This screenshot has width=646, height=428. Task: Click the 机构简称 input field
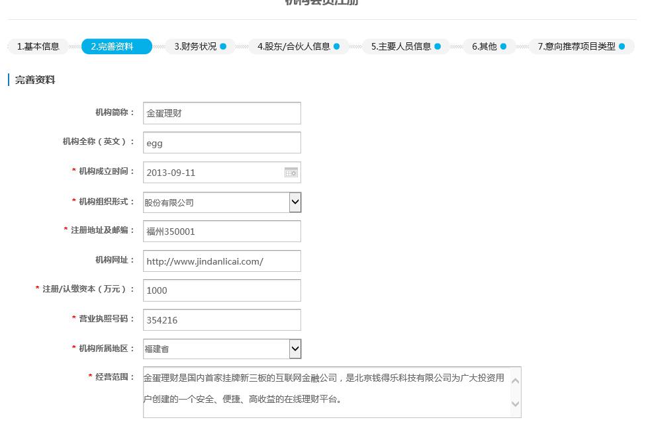[x=222, y=113]
